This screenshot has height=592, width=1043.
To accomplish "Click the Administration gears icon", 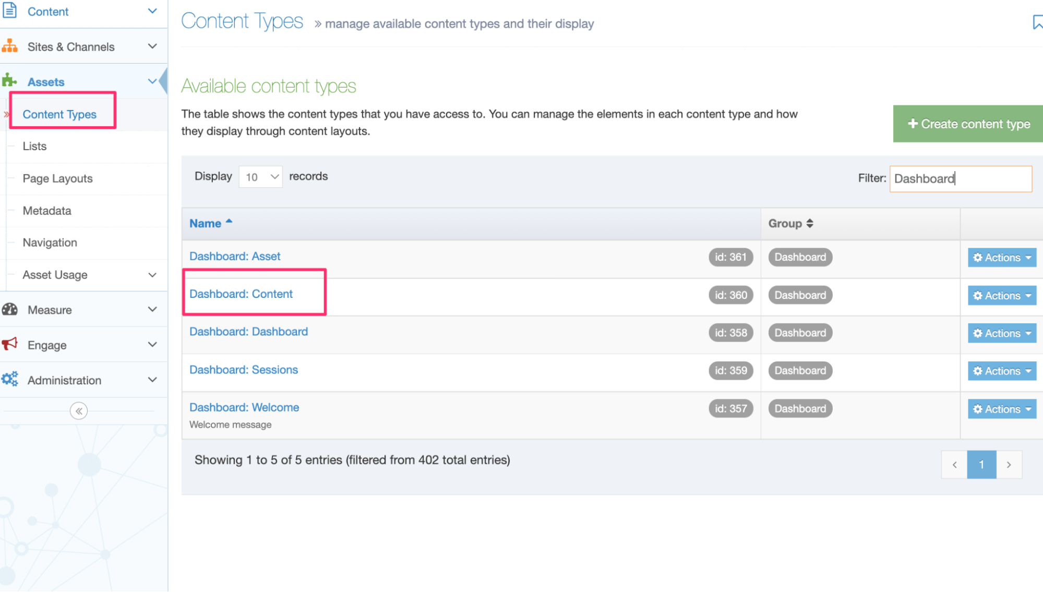I will coord(10,379).
